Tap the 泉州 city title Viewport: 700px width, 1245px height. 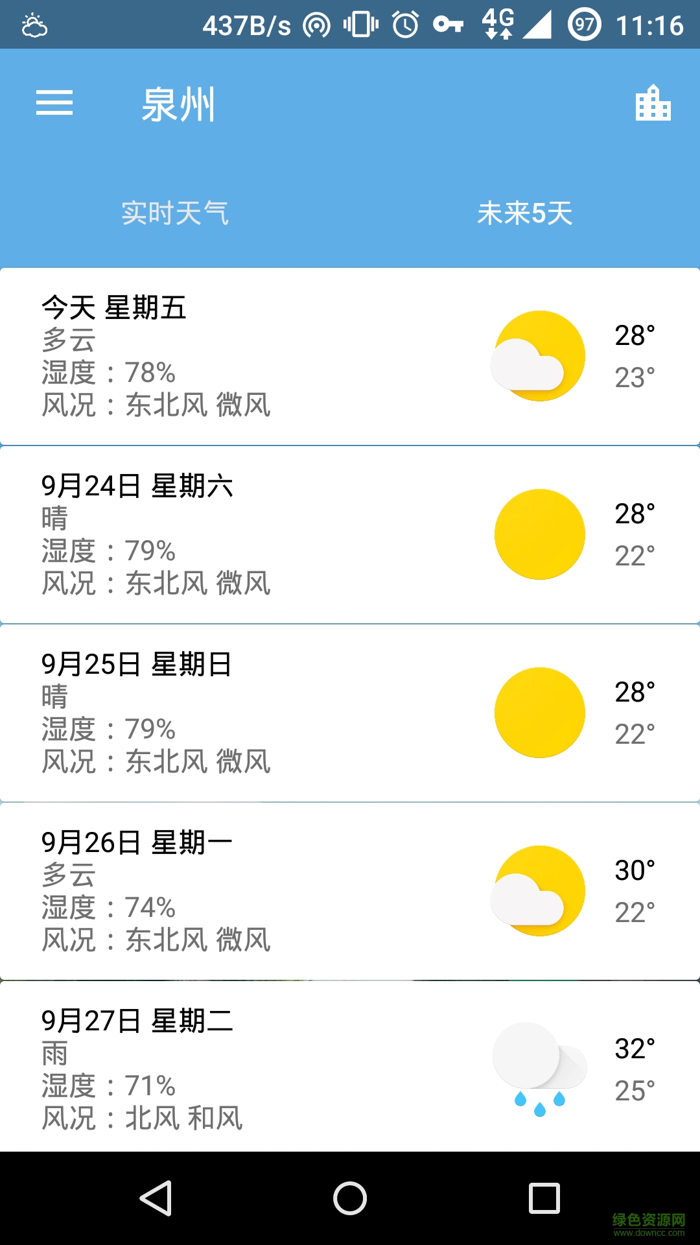click(178, 104)
